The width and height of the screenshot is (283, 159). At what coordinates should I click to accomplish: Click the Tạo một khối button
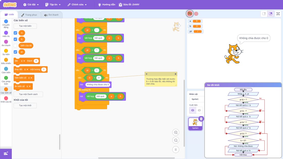[x=25, y=105]
